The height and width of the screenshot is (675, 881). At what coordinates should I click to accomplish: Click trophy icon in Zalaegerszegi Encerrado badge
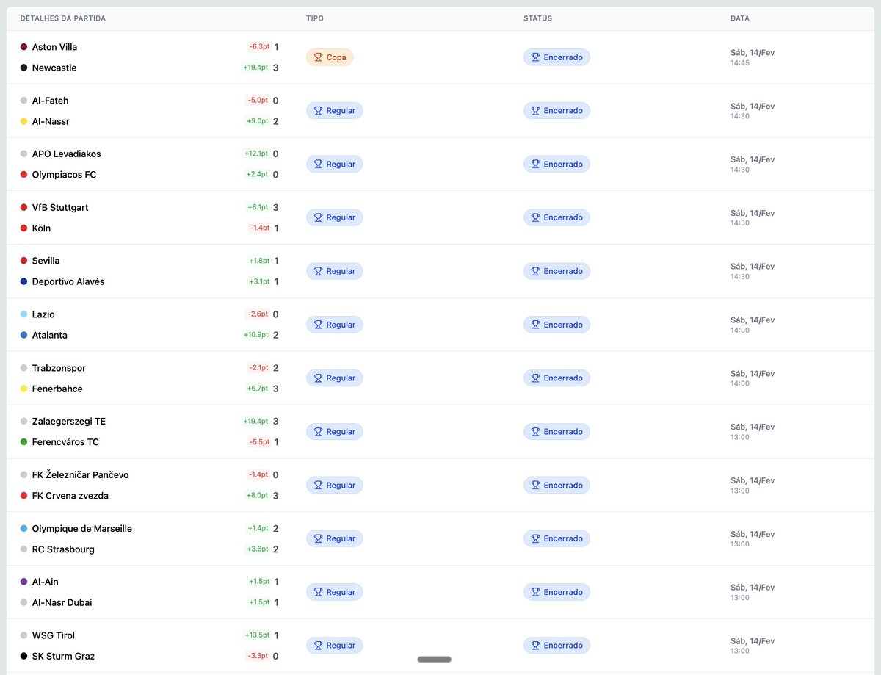tap(536, 432)
